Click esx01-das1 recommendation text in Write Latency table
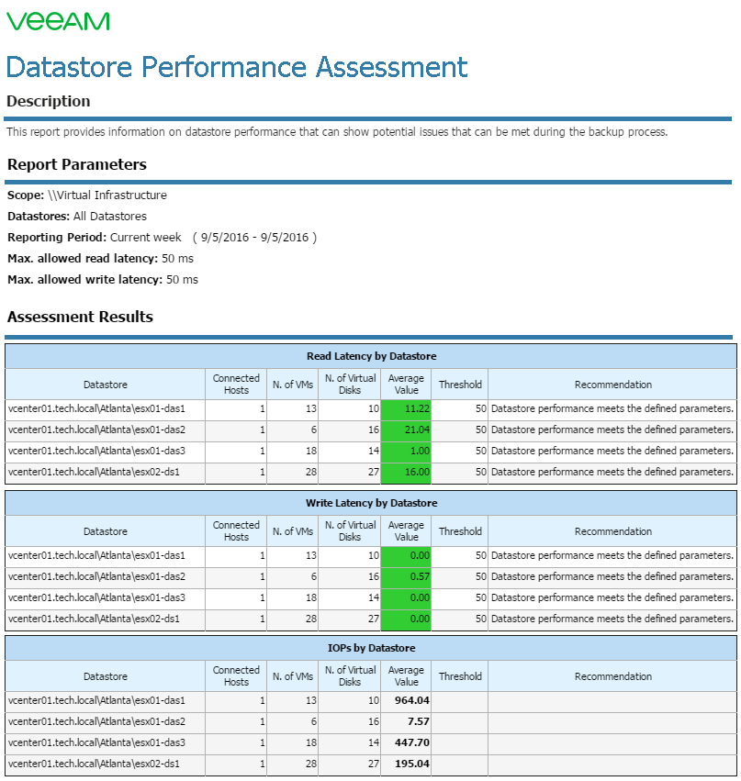Image resolution: width=741 pixels, height=781 pixels. (x=612, y=556)
